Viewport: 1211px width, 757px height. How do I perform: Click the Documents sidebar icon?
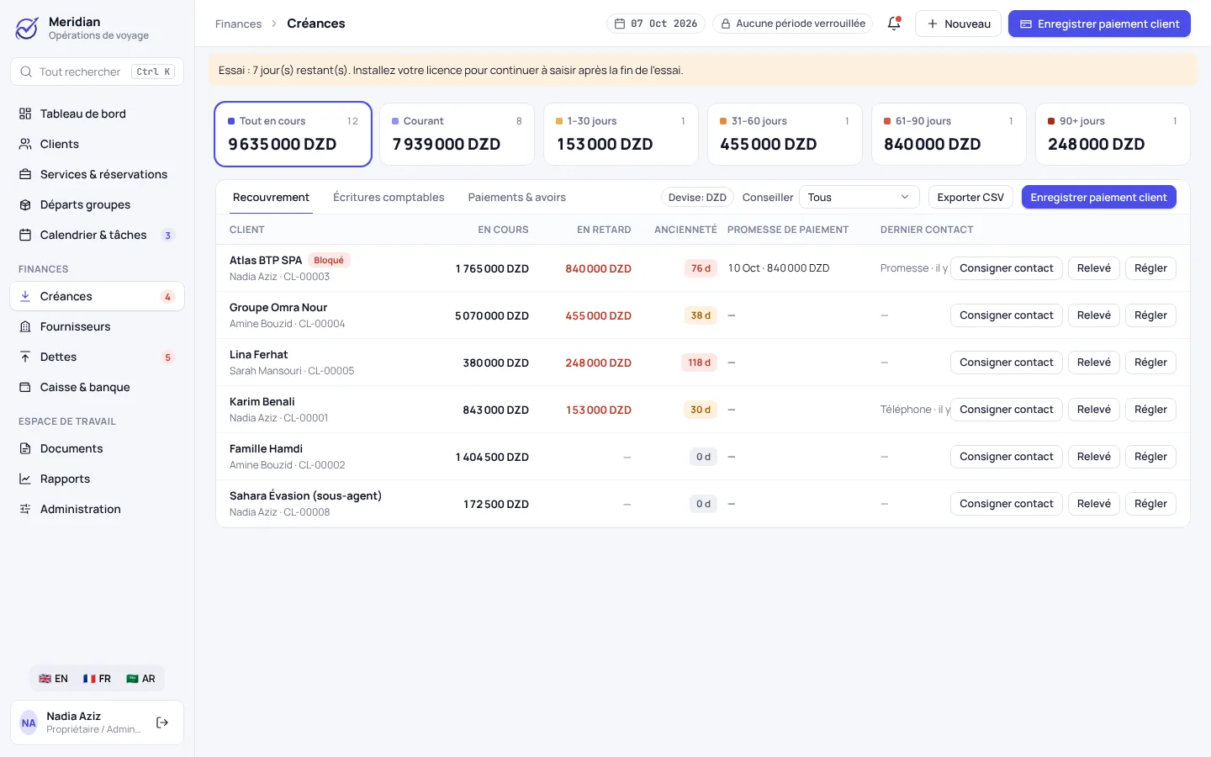click(x=25, y=448)
